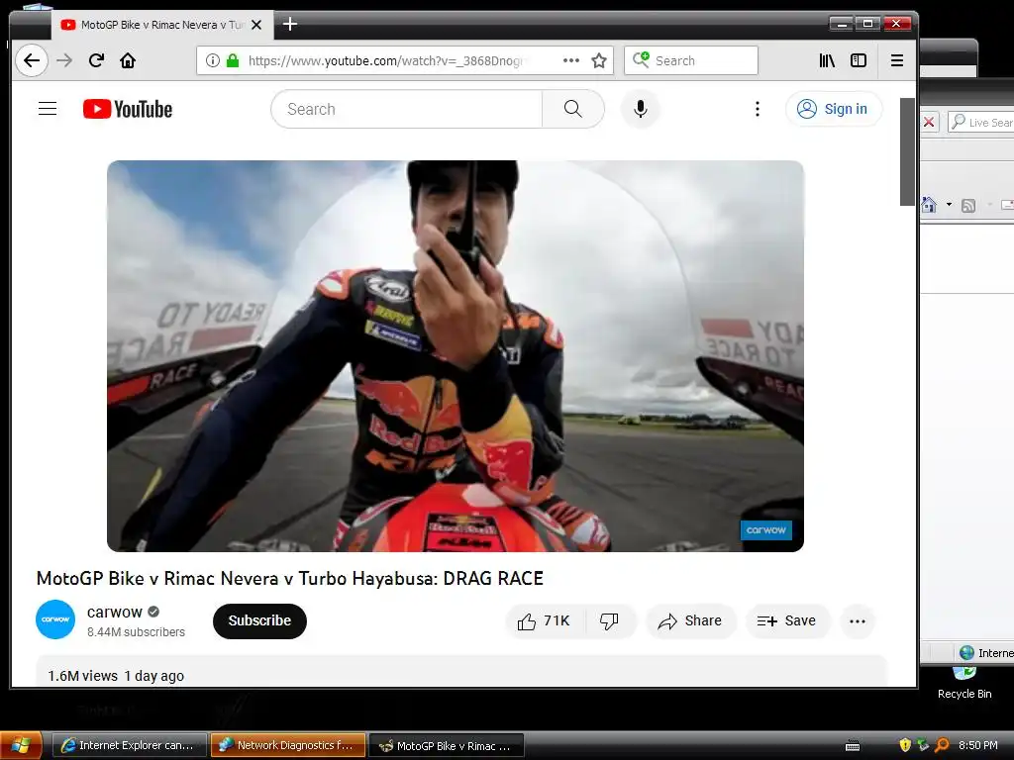The height and width of the screenshot is (760, 1014).
Task: Reload the current YouTube page
Action: click(96, 60)
